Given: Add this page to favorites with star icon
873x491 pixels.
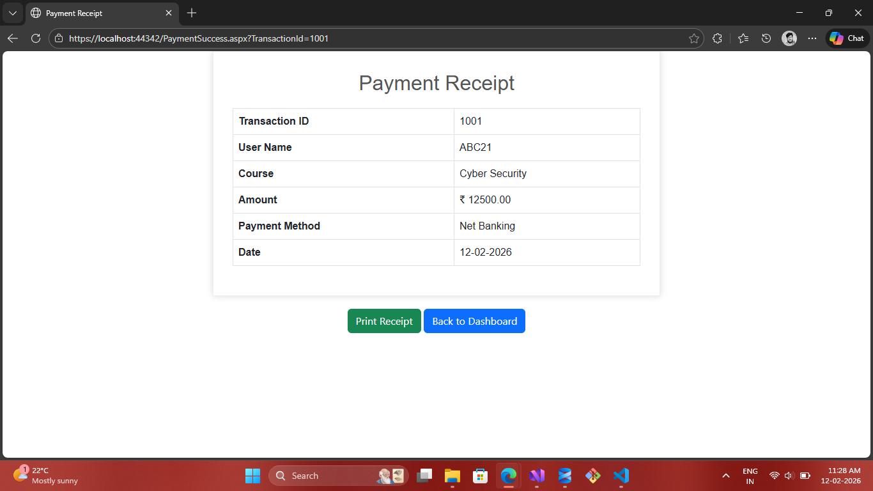Looking at the screenshot, I should tap(693, 38).
